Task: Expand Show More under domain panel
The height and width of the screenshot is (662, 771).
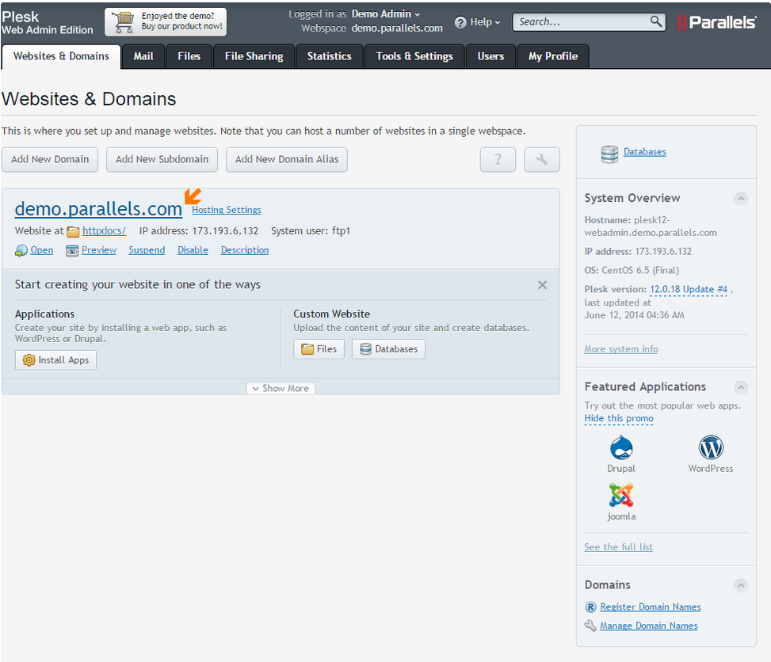Action: [281, 388]
